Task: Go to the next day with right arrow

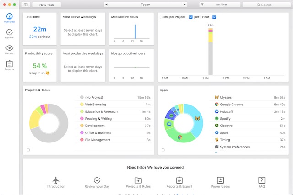Action: tap(184, 5)
